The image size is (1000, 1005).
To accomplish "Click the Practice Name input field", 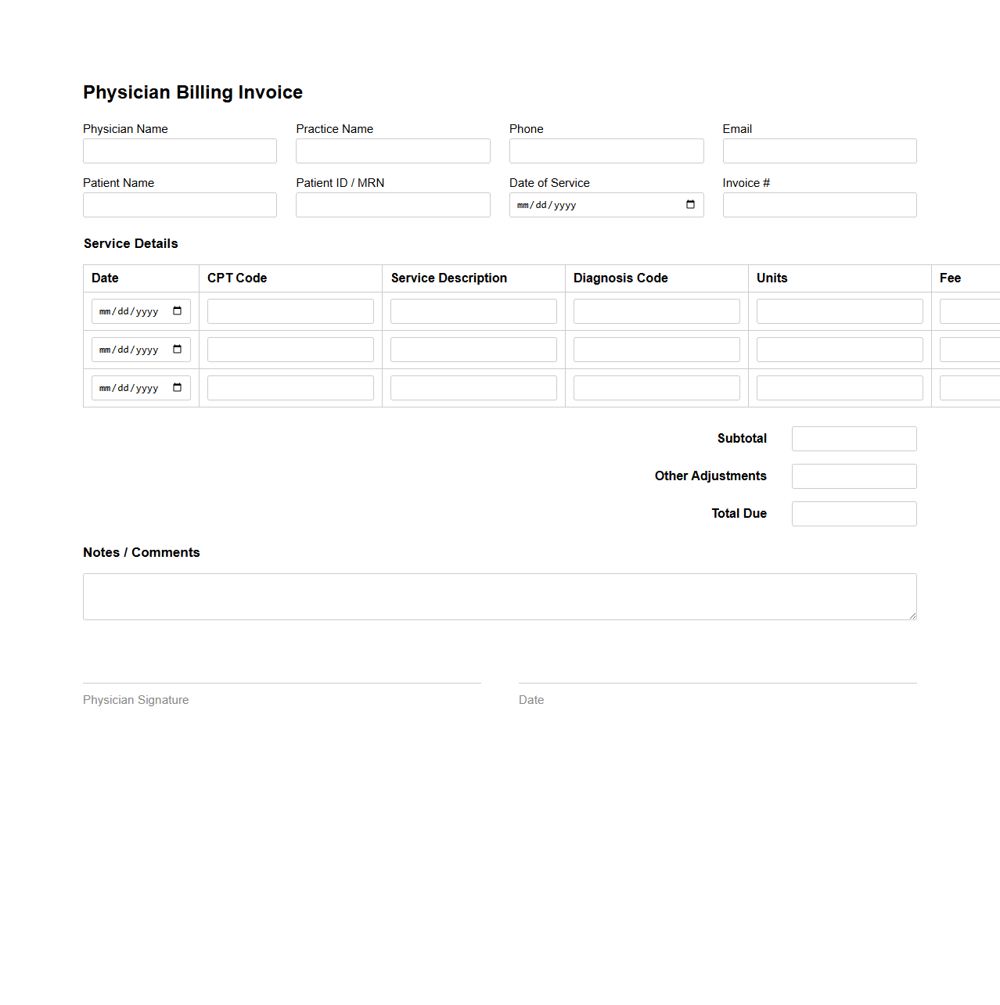I will click(x=392, y=150).
